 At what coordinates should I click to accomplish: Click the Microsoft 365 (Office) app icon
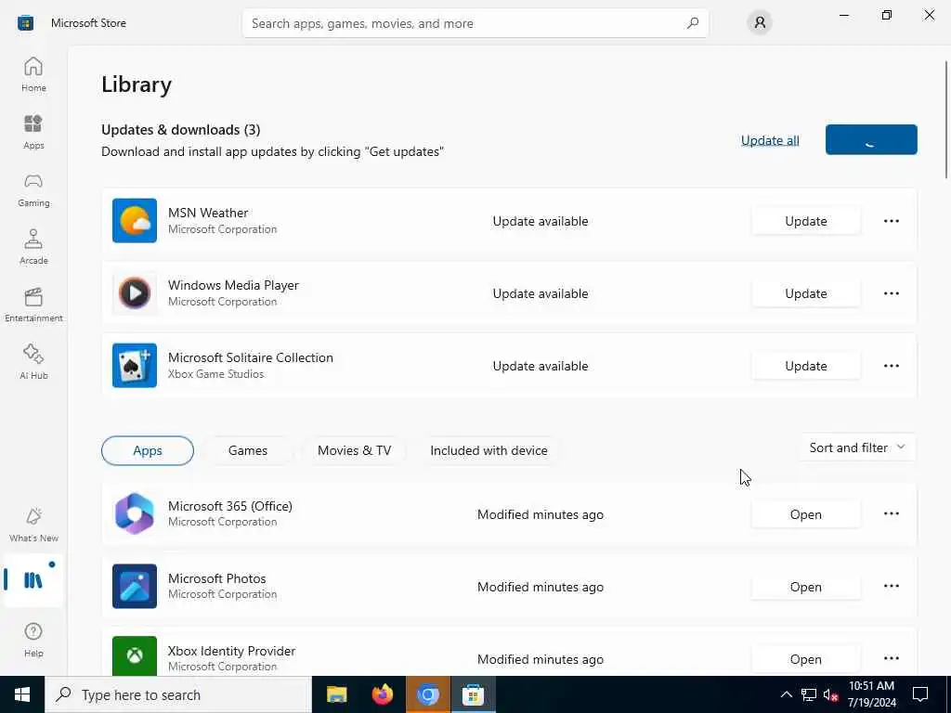click(135, 513)
